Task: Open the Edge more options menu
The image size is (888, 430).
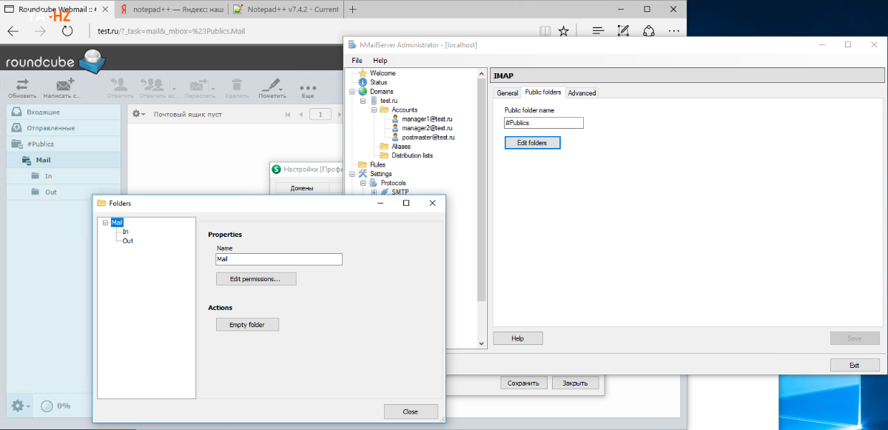Action: [673, 31]
